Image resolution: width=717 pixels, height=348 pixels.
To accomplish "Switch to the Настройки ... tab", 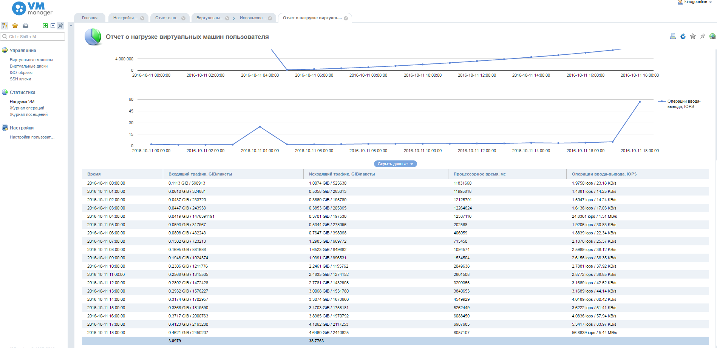I will coord(125,18).
